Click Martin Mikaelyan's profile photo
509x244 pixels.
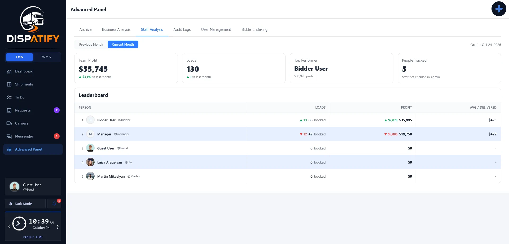coord(90,176)
